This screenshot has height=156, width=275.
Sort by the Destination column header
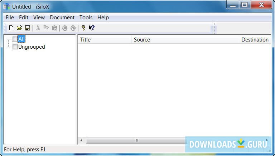click(x=255, y=40)
